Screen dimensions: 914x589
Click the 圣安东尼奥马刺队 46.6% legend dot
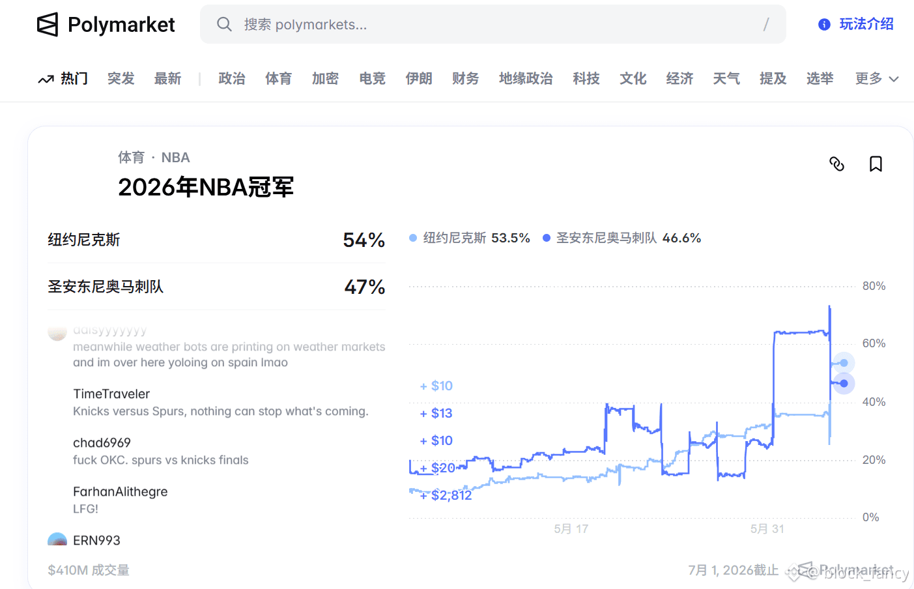pyautogui.click(x=547, y=238)
